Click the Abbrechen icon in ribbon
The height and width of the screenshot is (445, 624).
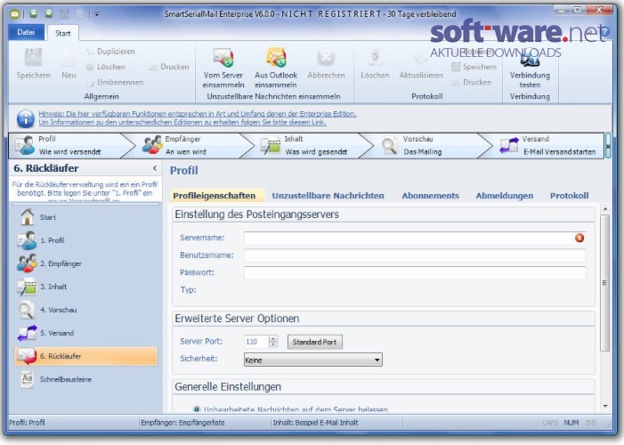326,58
